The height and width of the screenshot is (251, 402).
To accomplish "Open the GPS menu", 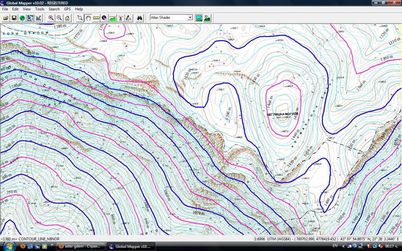I will click(x=68, y=9).
